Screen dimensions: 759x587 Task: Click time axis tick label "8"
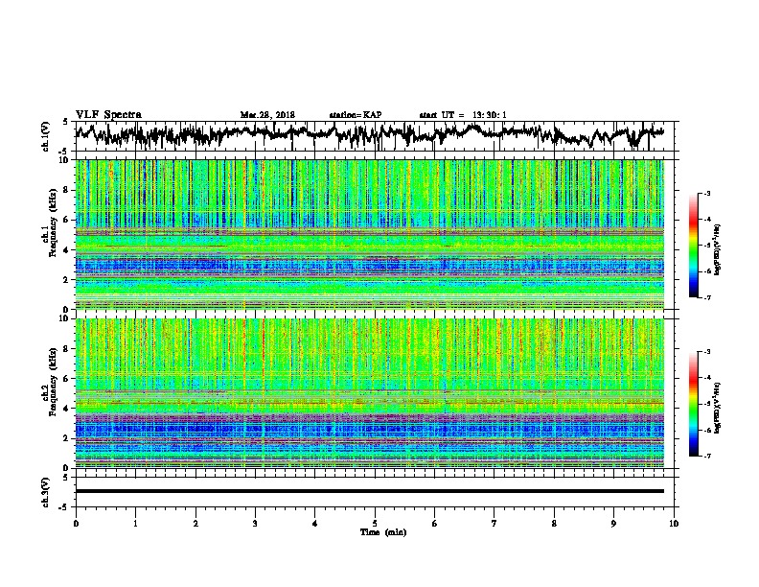pos(554,523)
